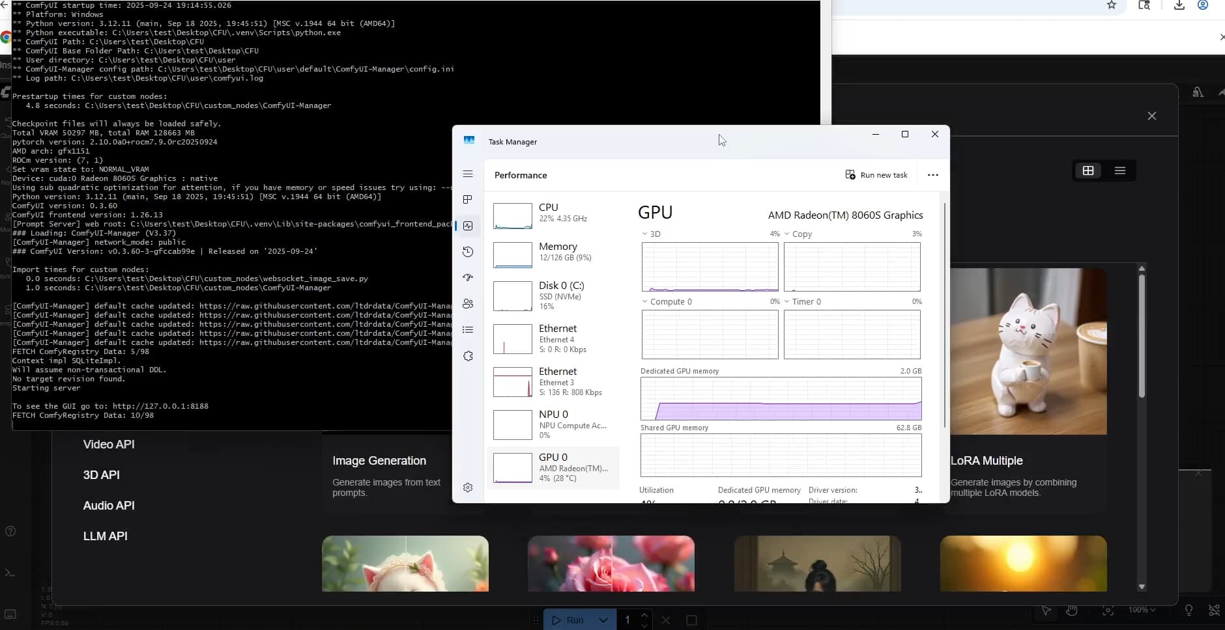1225x630 pixels.
Task: Expand the 3D engine graph dropdown
Action: pos(645,234)
